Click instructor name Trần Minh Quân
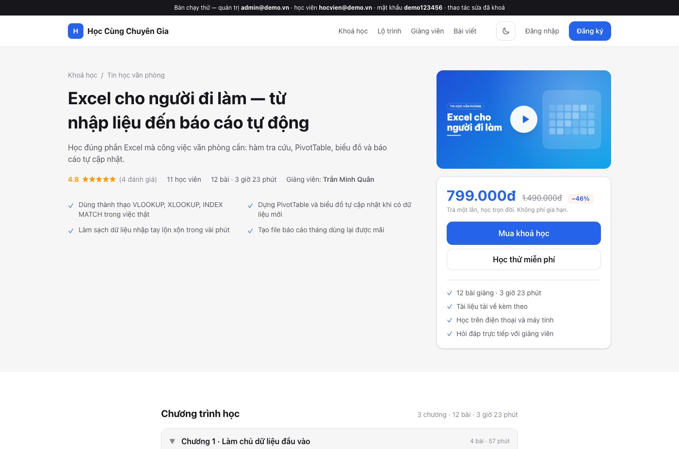 point(349,179)
